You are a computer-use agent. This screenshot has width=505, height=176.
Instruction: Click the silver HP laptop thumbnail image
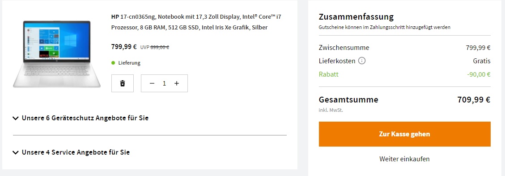[x=57, y=54]
